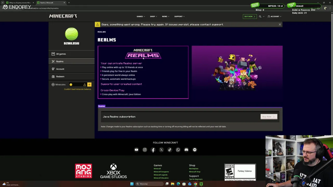Open Minecraft X (Twitter) icon
Viewport: 333px width, 187px height.
pos(161,150)
